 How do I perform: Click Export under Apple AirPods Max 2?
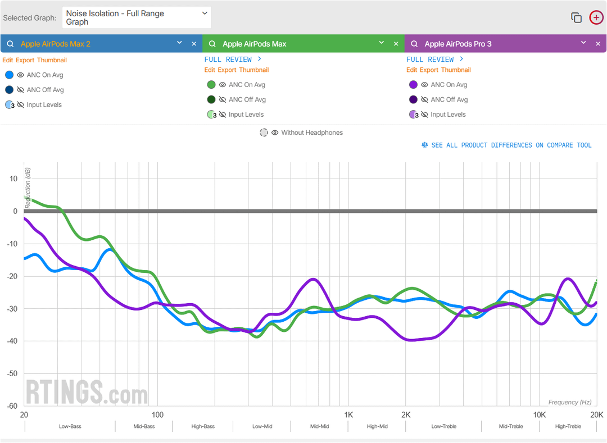25,60
